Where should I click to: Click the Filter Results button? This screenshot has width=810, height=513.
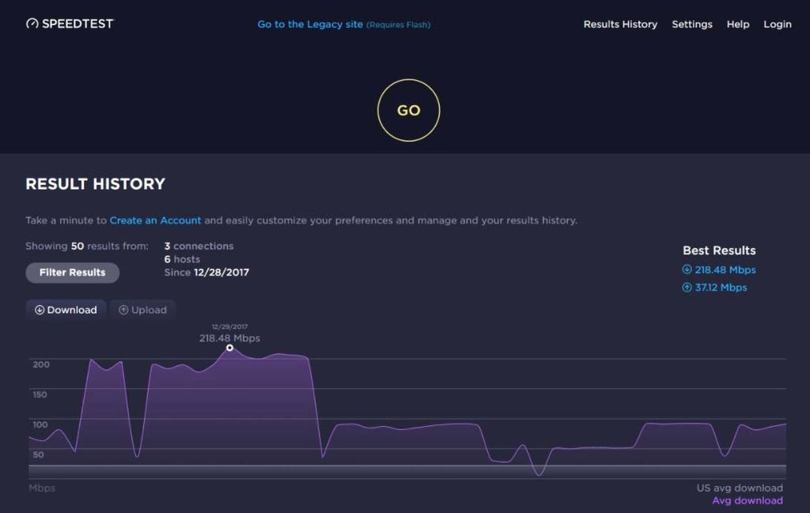point(72,272)
